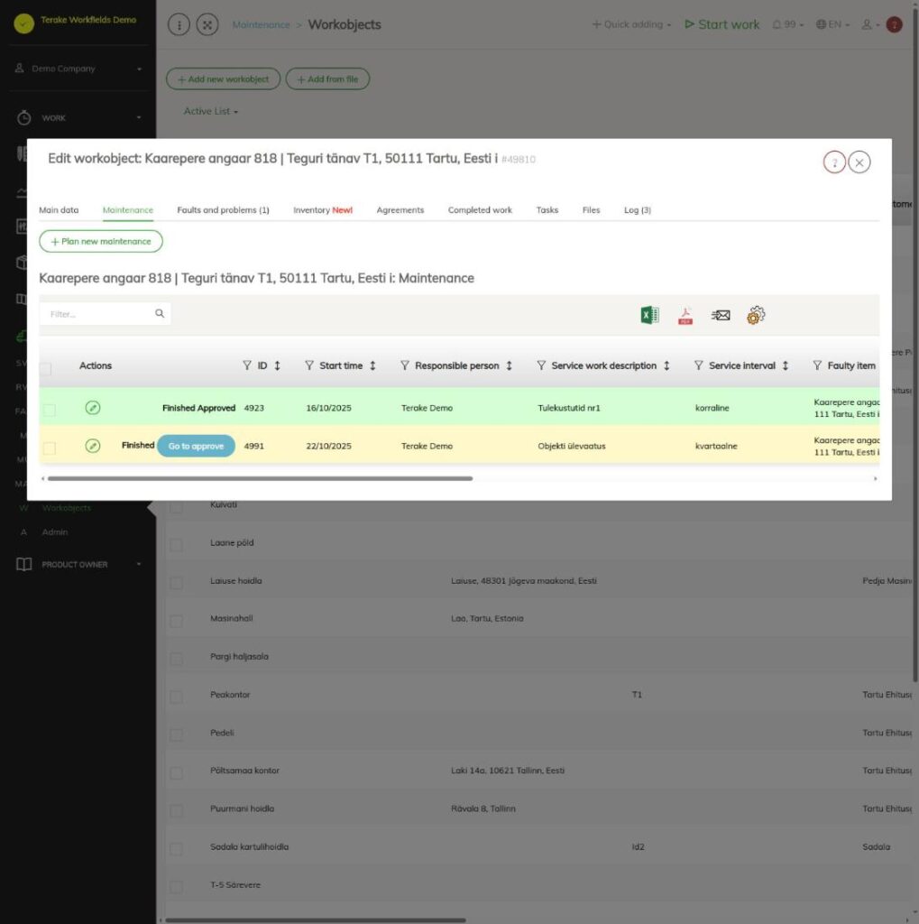Filter the Start time column
Viewport: 919px width, 924px height.
(x=309, y=365)
